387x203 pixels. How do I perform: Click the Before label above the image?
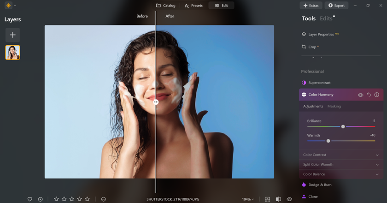coord(142,16)
